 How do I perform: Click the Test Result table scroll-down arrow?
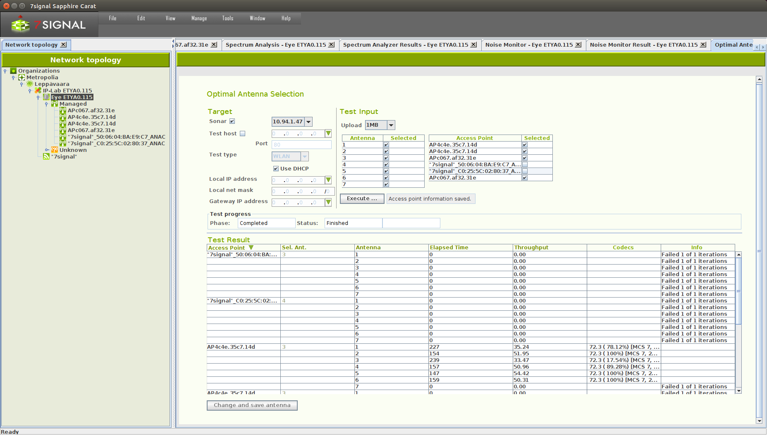pyautogui.click(x=738, y=390)
